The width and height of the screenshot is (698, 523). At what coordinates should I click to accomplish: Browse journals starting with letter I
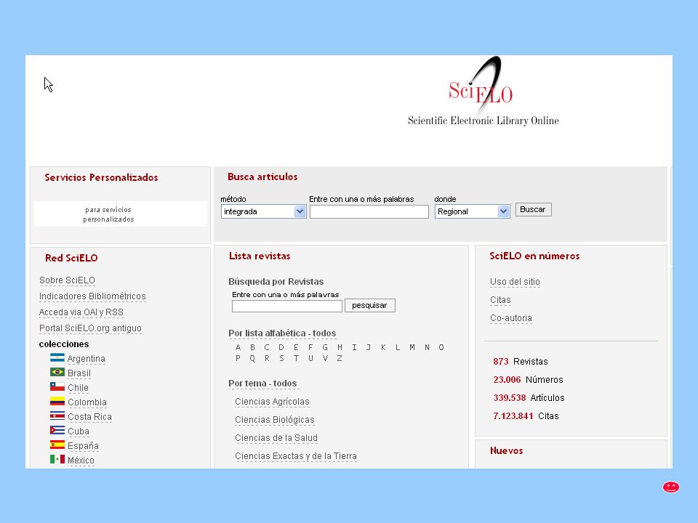354,347
